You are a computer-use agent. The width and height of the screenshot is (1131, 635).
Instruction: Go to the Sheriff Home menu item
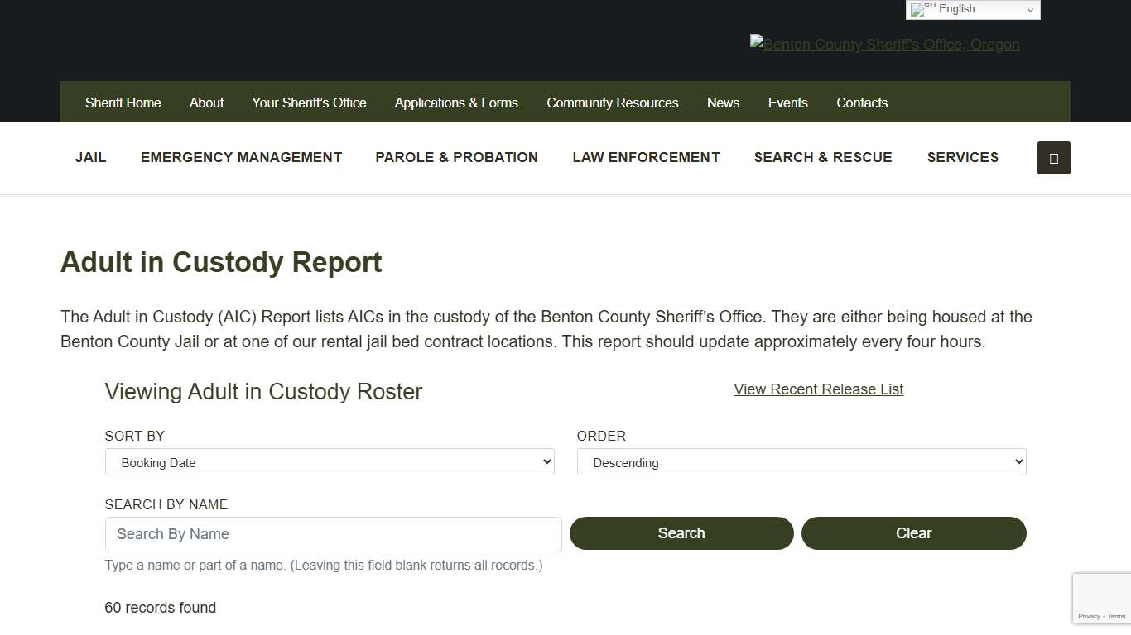[123, 103]
